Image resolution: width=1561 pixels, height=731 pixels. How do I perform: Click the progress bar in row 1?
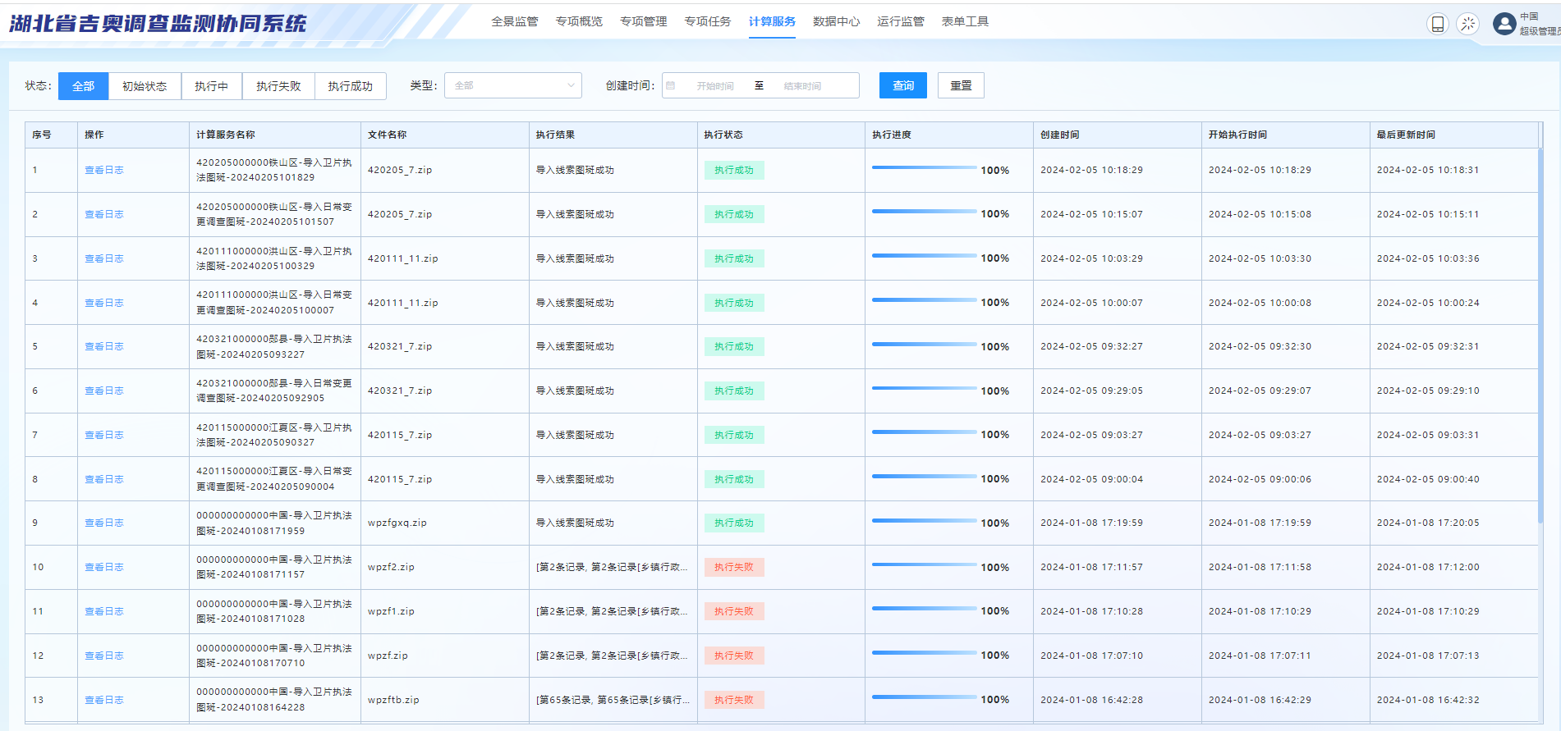[924, 167]
